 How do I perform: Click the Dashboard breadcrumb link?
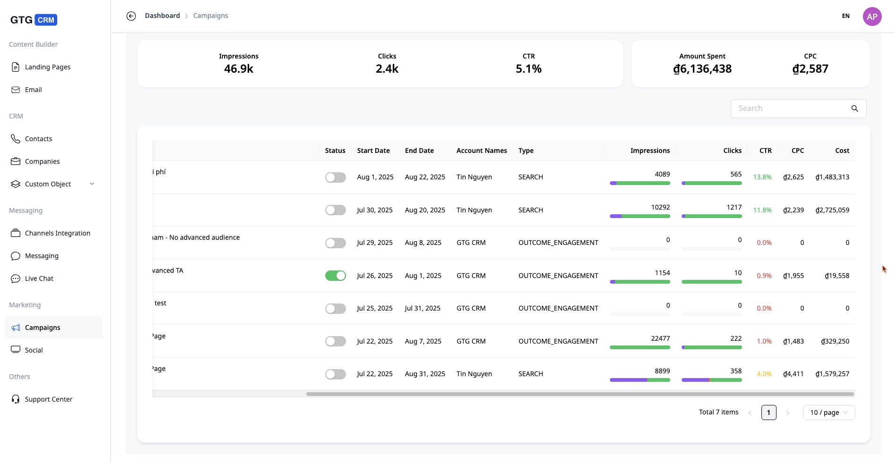[162, 16]
